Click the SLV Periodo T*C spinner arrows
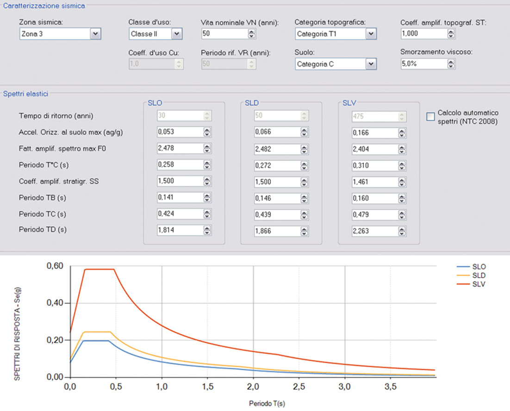This screenshot has width=510, height=411. click(402, 166)
